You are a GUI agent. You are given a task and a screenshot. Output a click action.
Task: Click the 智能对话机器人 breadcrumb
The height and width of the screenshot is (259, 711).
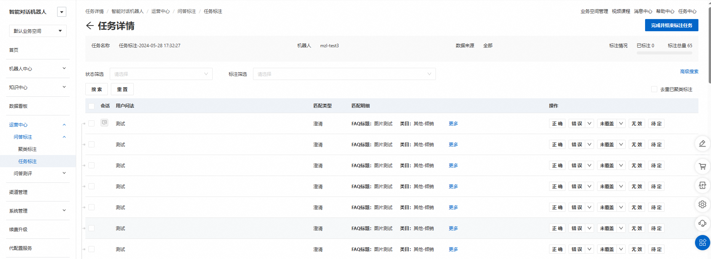click(x=128, y=11)
